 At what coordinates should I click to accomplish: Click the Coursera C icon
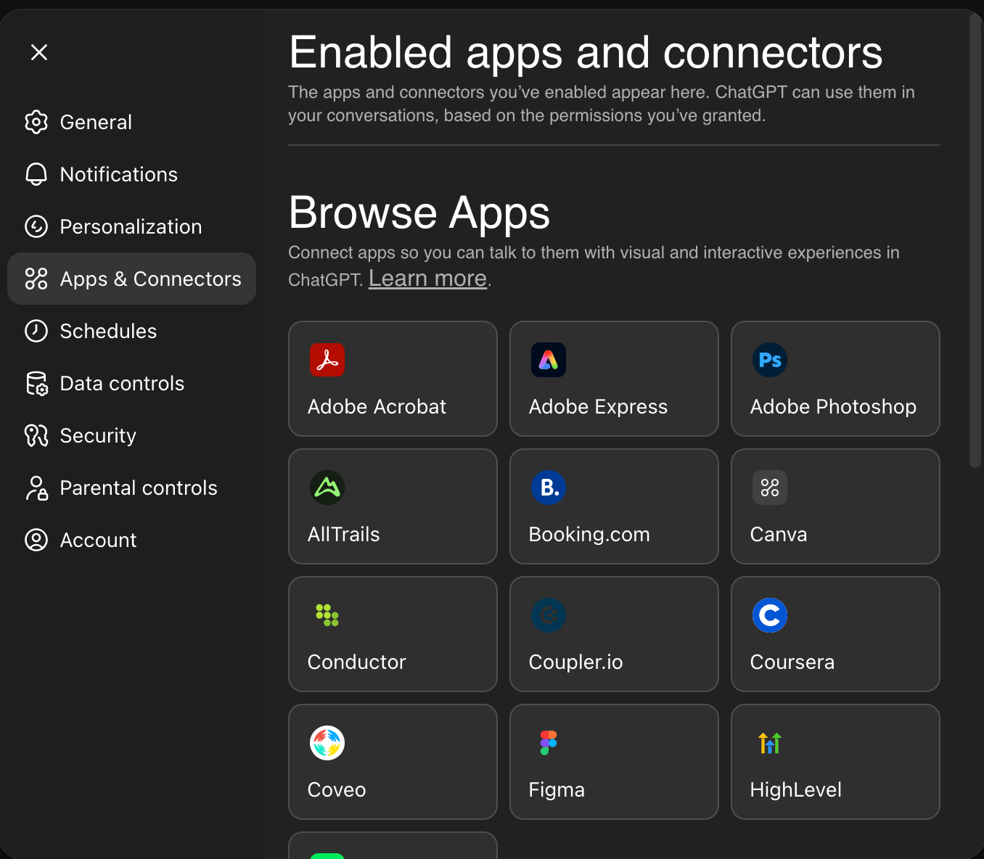click(x=770, y=615)
